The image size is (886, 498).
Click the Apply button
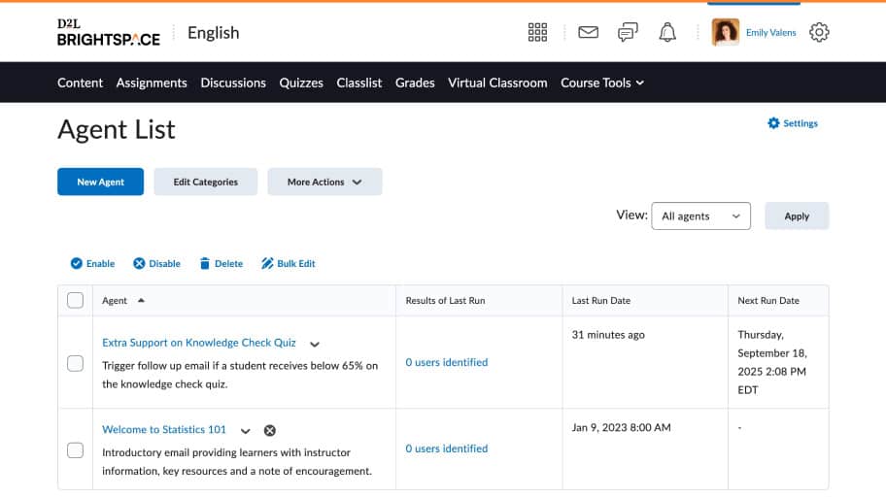click(x=797, y=216)
